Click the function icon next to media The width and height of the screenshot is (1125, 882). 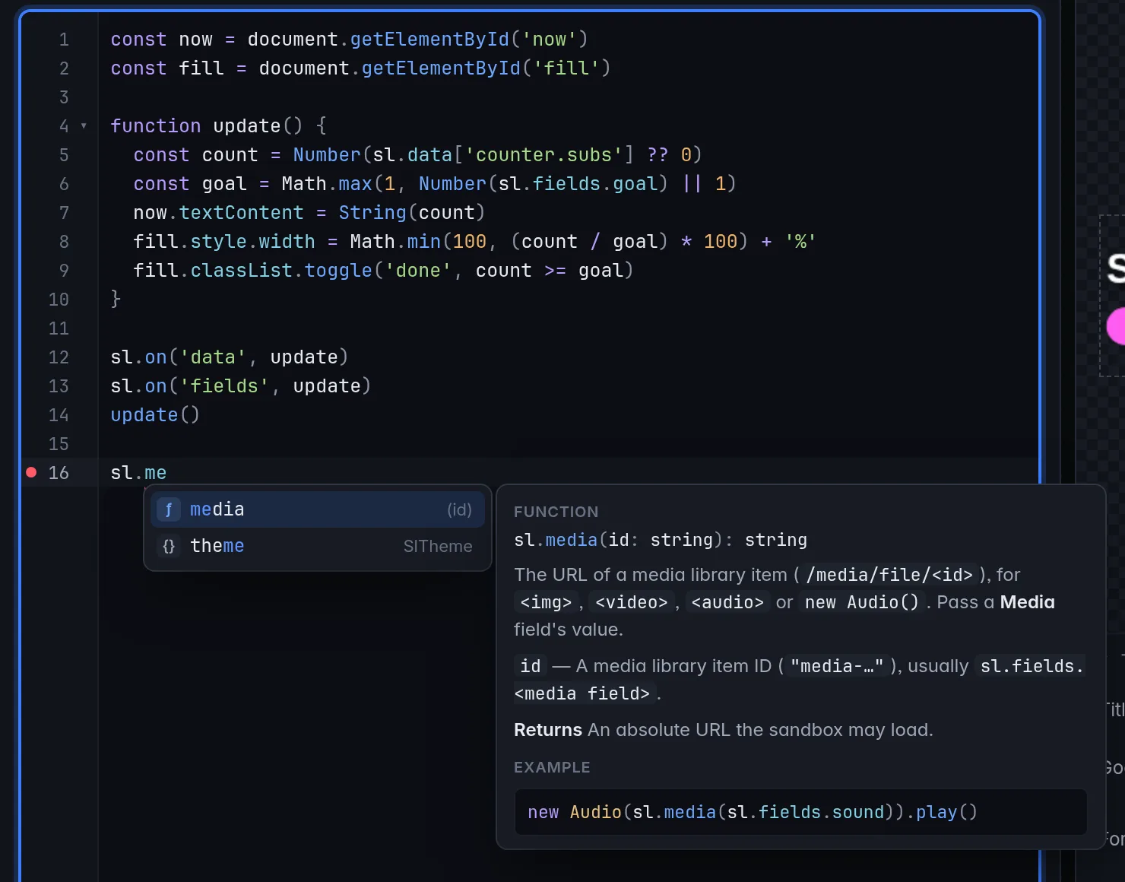[169, 509]
